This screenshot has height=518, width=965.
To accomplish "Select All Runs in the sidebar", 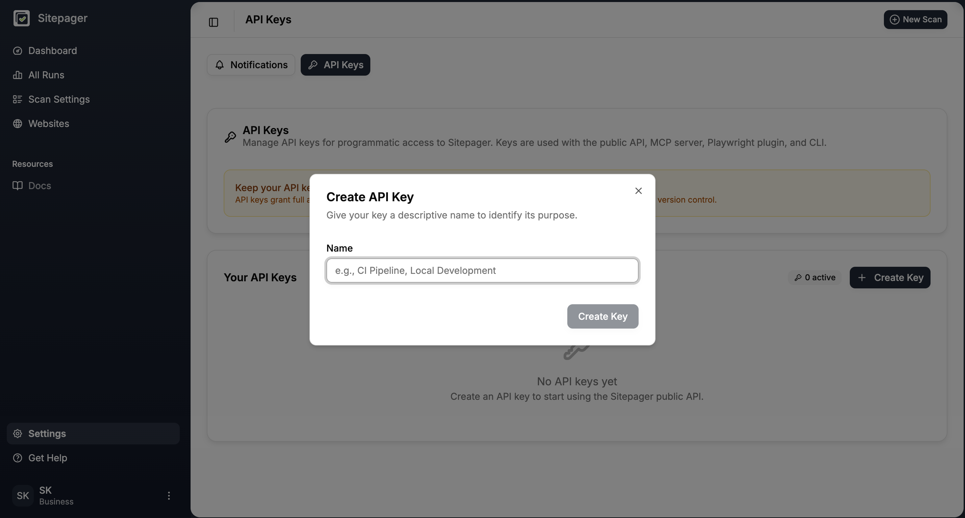I will (46, 75).
